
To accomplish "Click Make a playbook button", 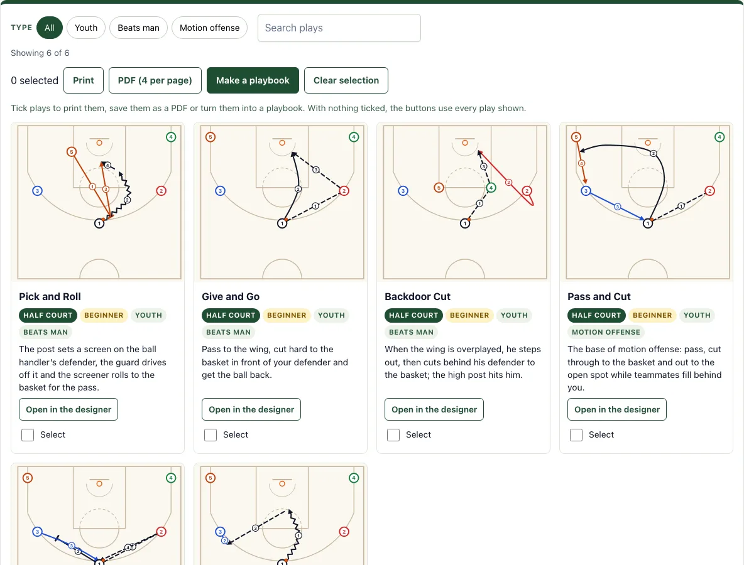I will click(253, 80).
